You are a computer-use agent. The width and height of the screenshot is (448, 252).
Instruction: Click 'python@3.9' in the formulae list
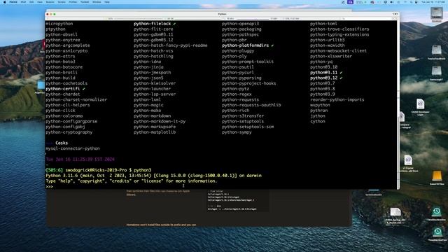[x=323, y=94]
